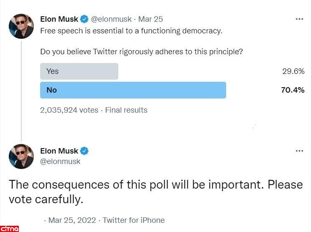Image resolution: width=311 pixels, height=232 pixels.
Task: Click the 70.4% poll percentage
Action: (x=293, y=90)
